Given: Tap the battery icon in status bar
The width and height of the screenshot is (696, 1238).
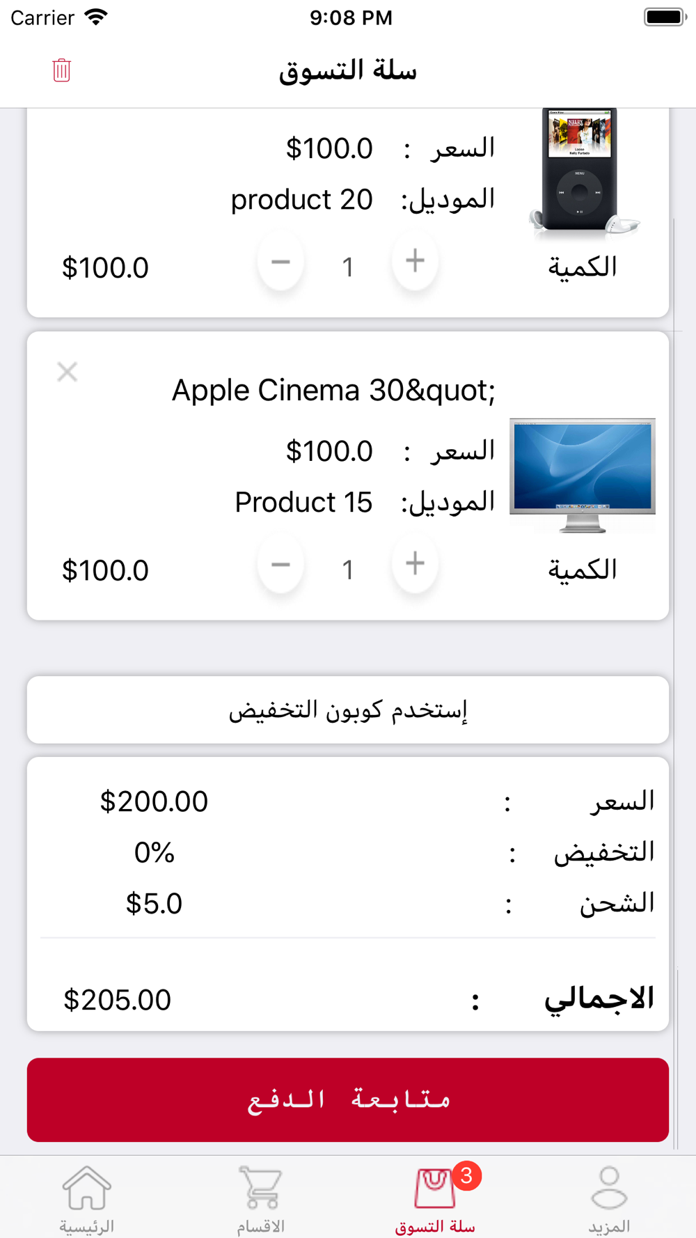Looking at the screenshot, I should [665, 17].
